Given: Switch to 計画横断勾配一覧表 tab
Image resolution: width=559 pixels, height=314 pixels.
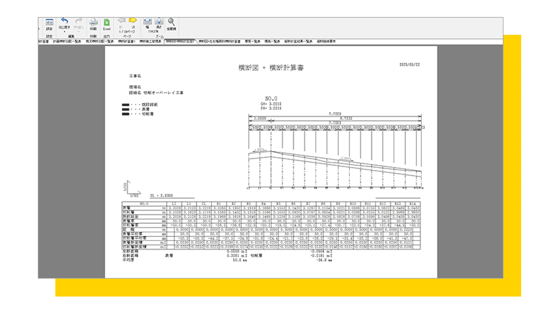Looking at the screenshot, I should pos(67,41).
